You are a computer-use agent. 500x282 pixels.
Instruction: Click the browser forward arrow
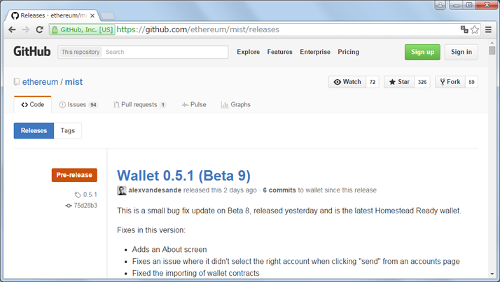[26, 29]
